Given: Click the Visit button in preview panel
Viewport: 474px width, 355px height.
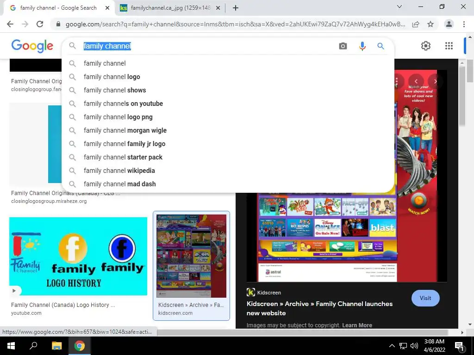Looking at the screenshot, I should pyautogui.click(x=425, y=298).
